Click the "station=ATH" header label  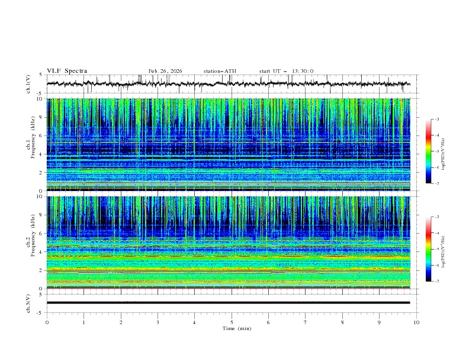click(220, 71)
